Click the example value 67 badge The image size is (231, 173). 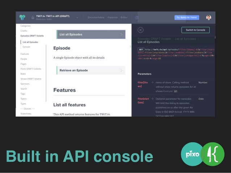click(176, 91)
